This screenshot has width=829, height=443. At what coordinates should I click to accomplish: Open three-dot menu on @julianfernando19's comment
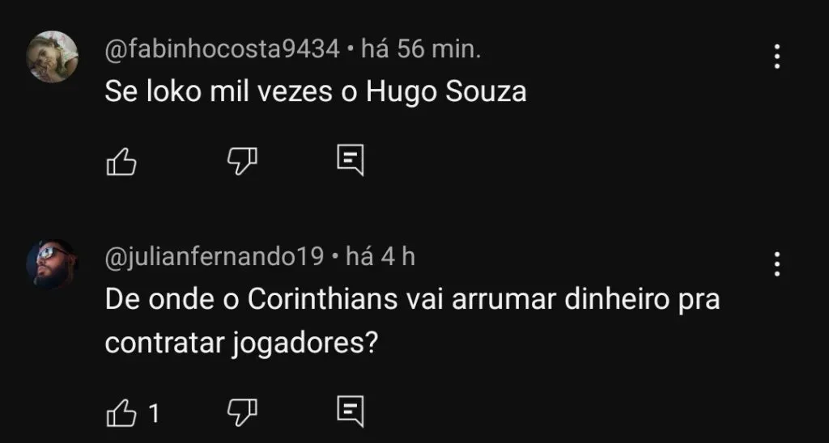pyautogui.click(x=776, y=264)
